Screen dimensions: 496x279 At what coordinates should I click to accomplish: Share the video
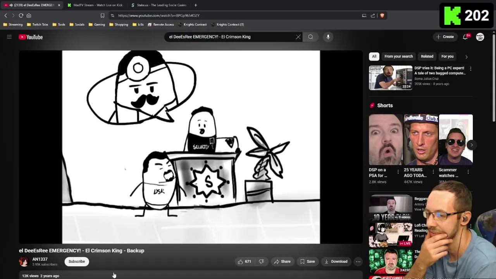point(282,262)
